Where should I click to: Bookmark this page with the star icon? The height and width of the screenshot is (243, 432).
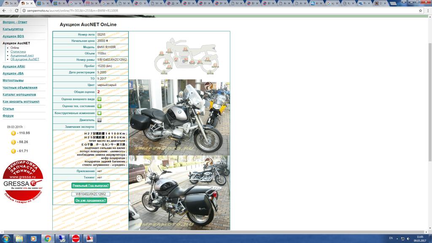[420, 11]
